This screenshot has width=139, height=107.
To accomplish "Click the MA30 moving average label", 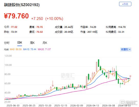I will tap(44, 49).
